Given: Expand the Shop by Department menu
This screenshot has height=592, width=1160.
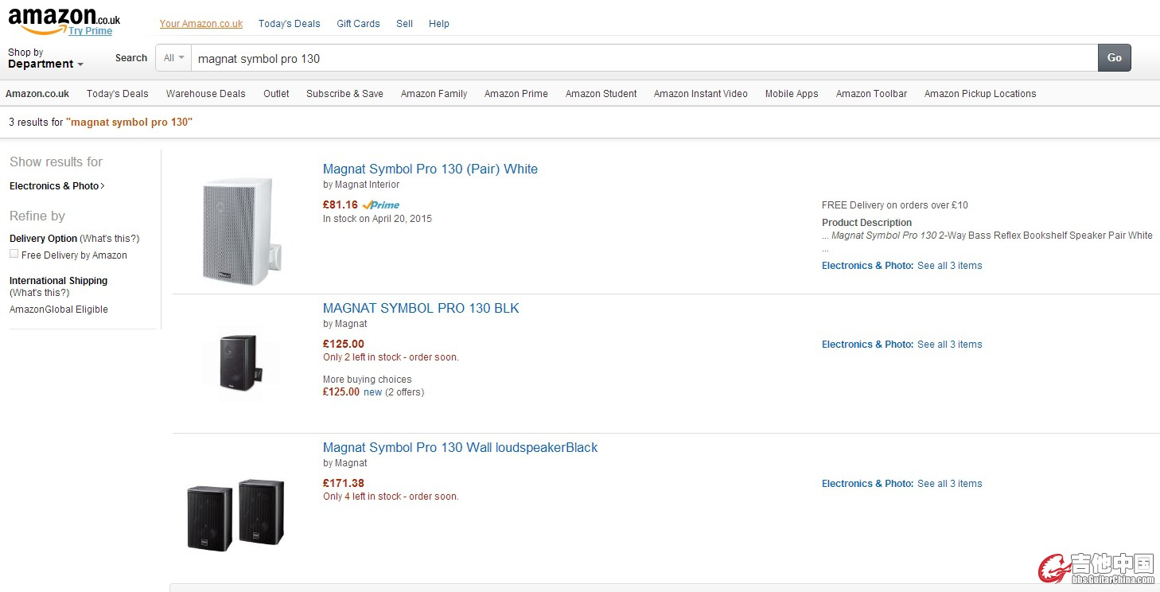Looking at the screenshot, I should 45,58.
